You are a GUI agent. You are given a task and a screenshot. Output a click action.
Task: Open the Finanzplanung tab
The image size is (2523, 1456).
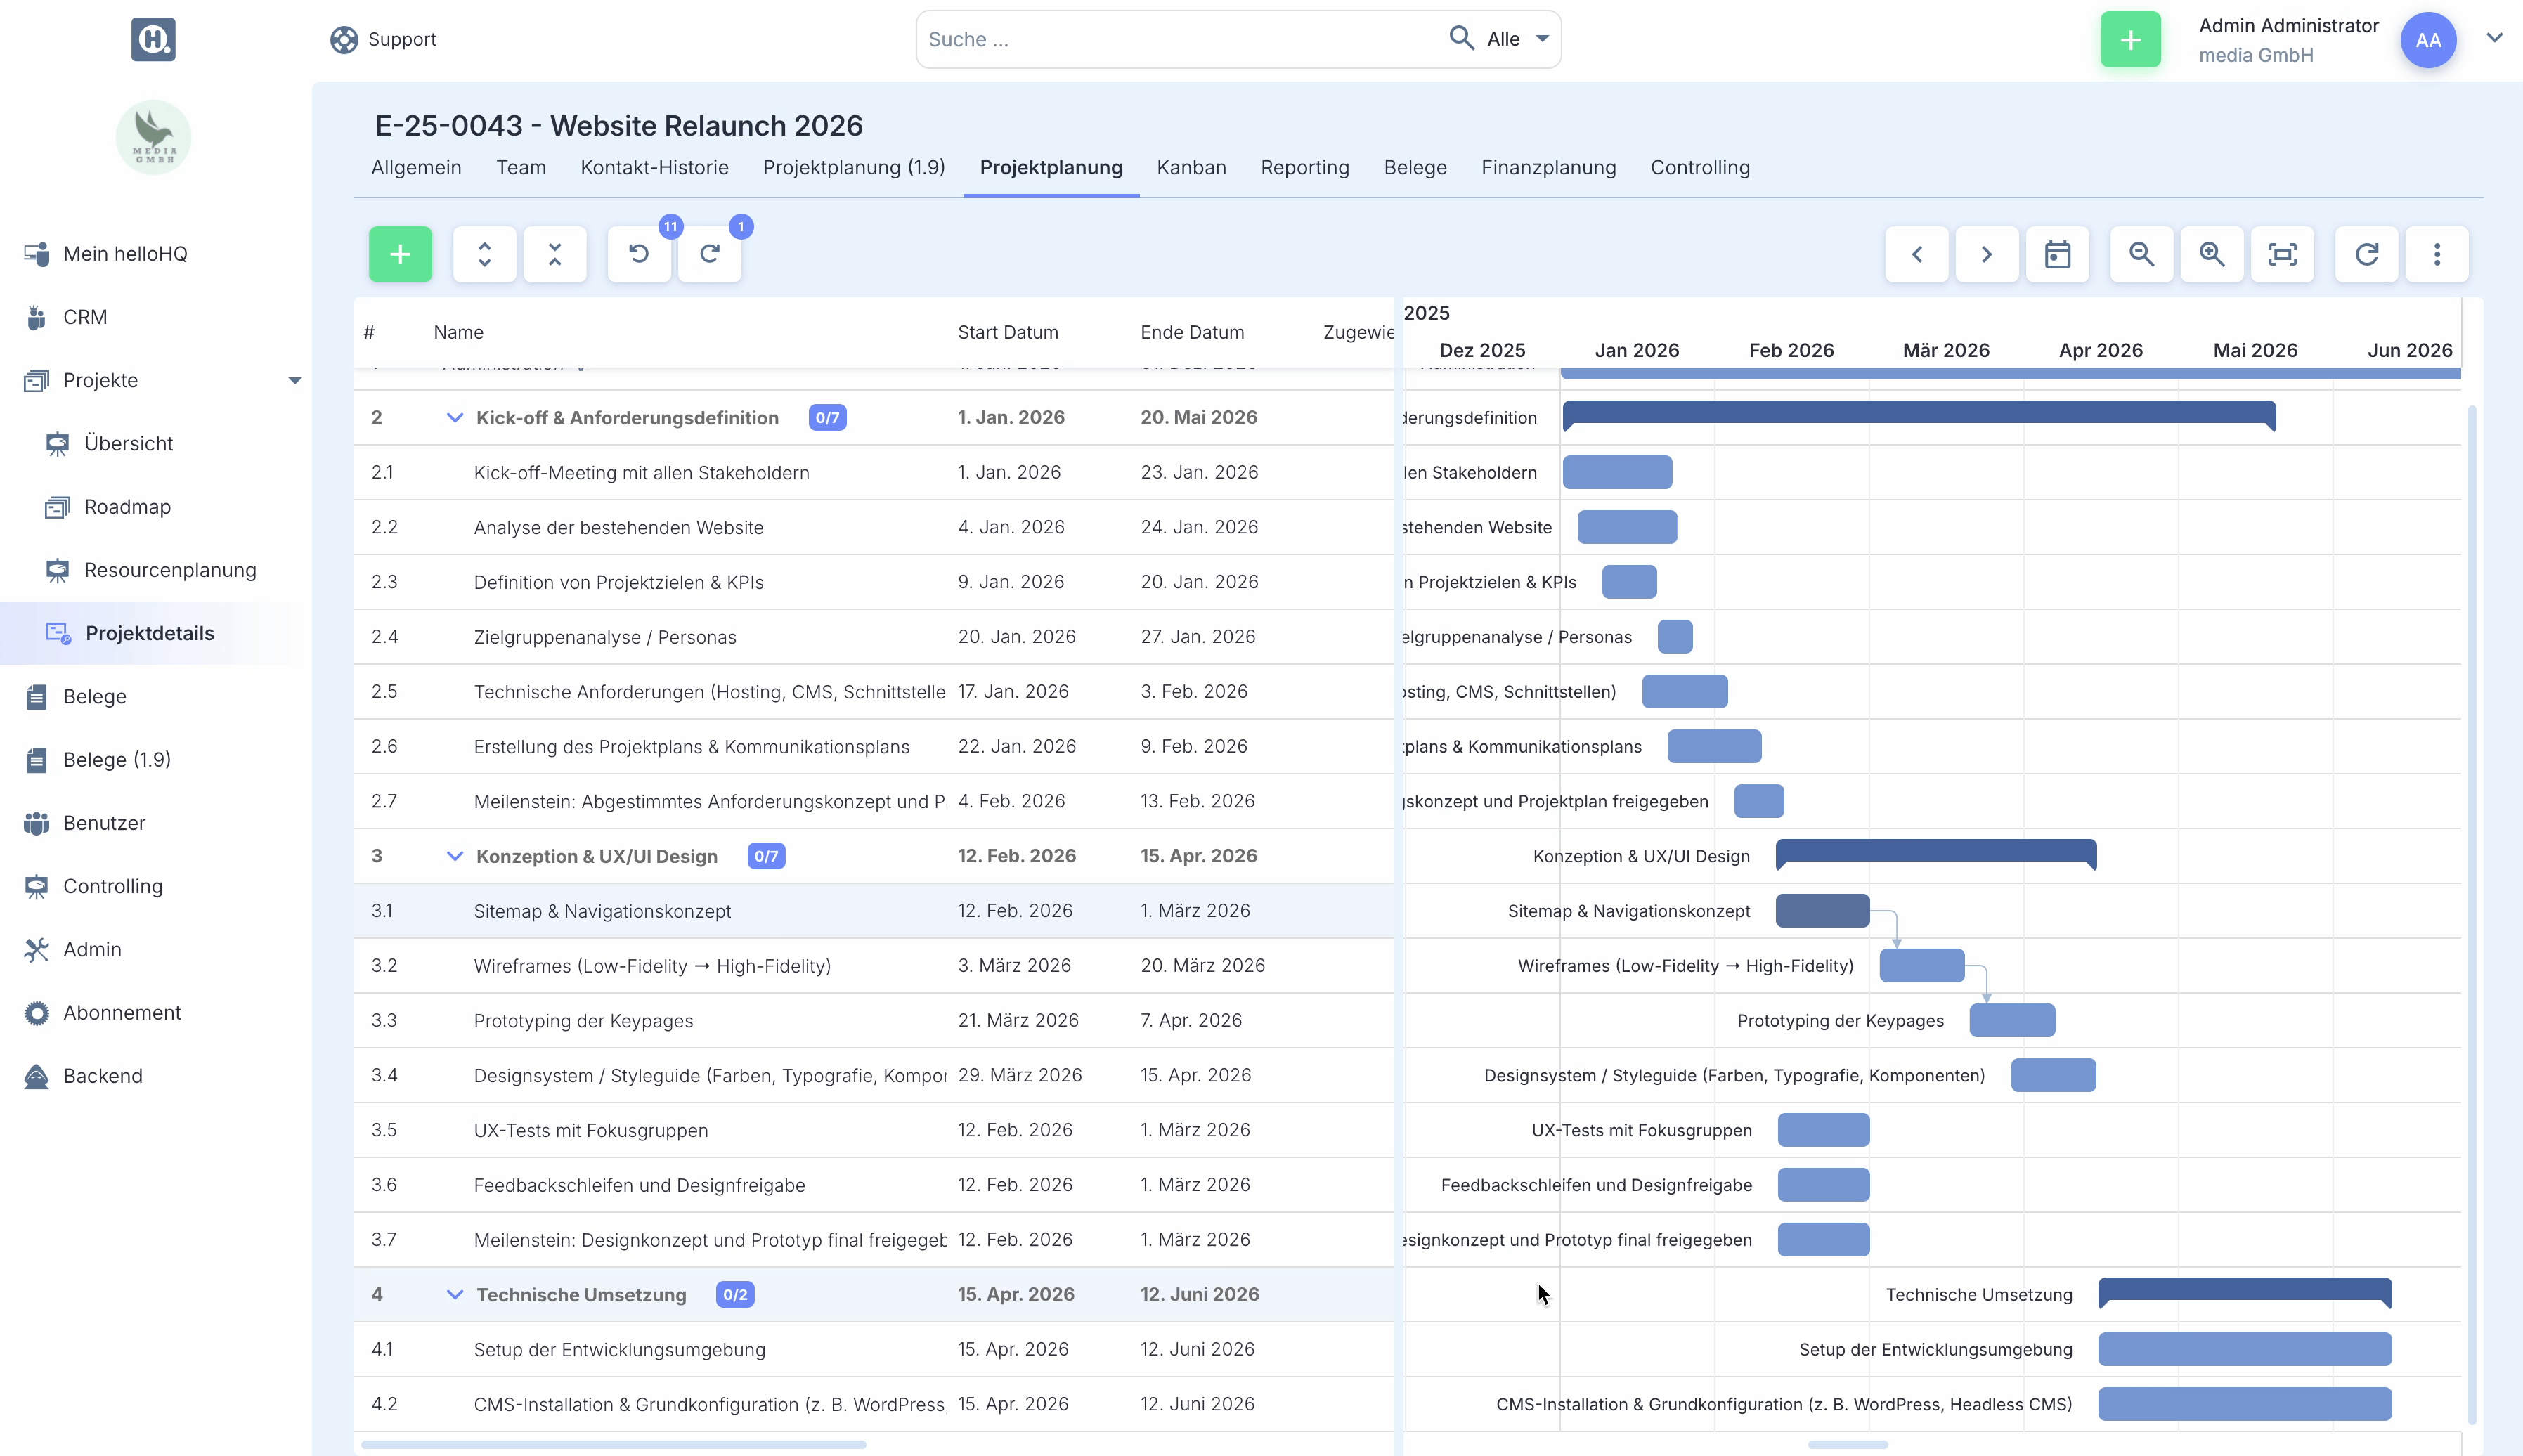[x=1548, y=167]
